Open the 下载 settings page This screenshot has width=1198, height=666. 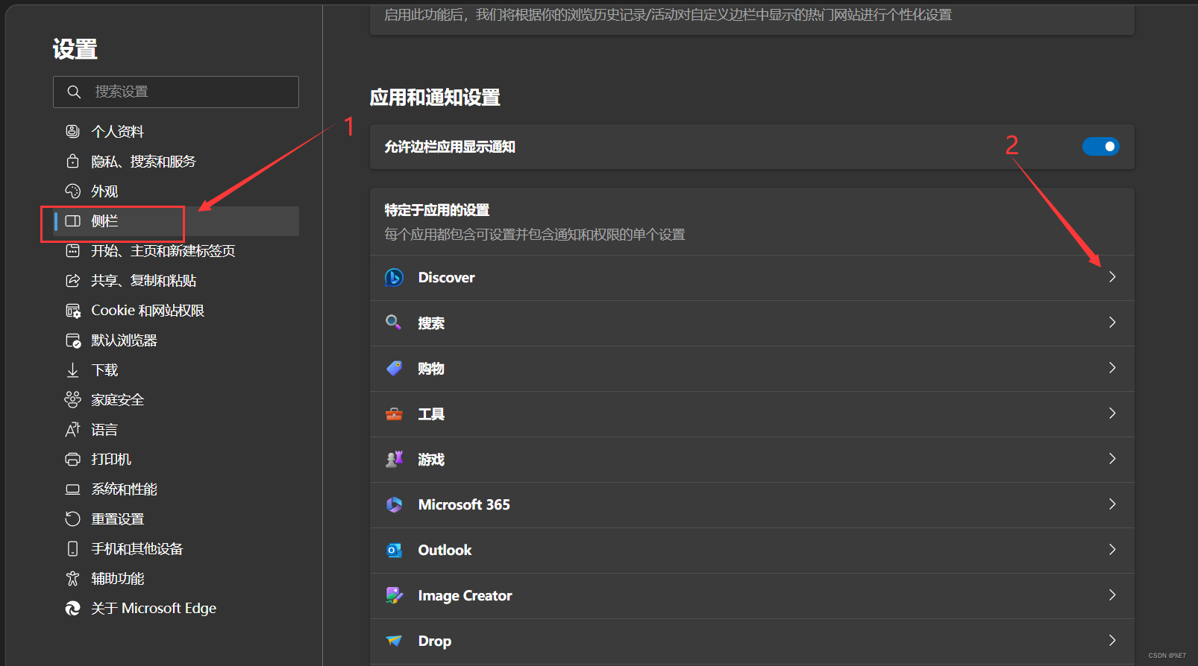click(176, 370)
